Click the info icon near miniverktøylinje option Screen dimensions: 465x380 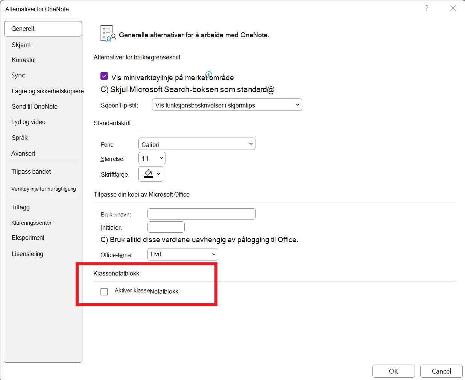(209, 74)
